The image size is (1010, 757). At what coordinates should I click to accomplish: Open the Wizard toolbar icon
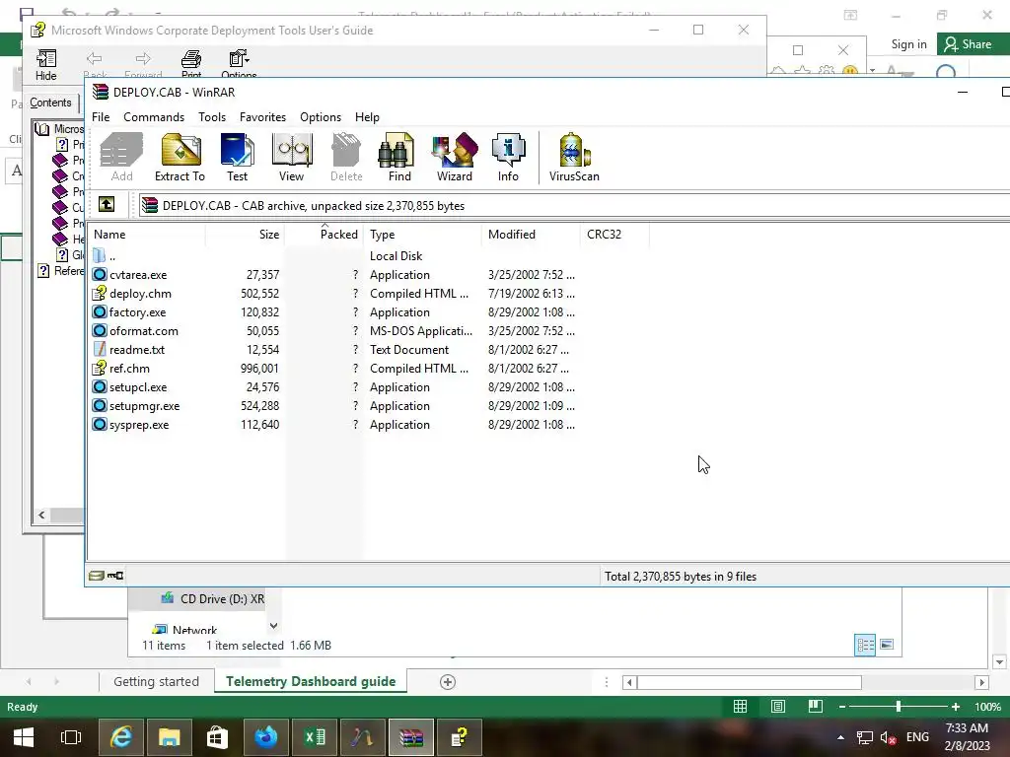(455, 158)
